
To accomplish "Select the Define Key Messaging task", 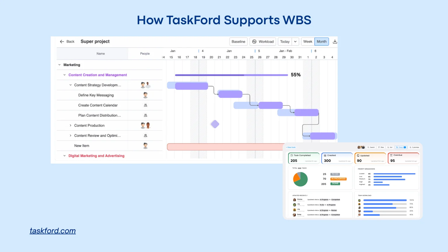I will (96, 95).
